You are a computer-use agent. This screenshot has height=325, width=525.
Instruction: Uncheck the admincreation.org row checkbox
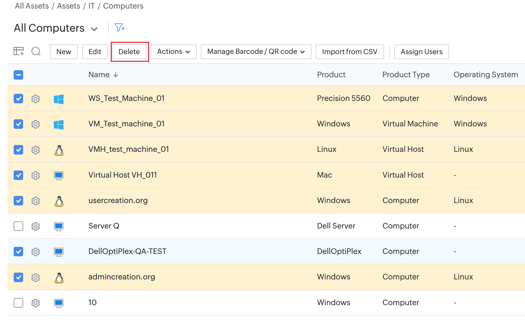[18, 277]
